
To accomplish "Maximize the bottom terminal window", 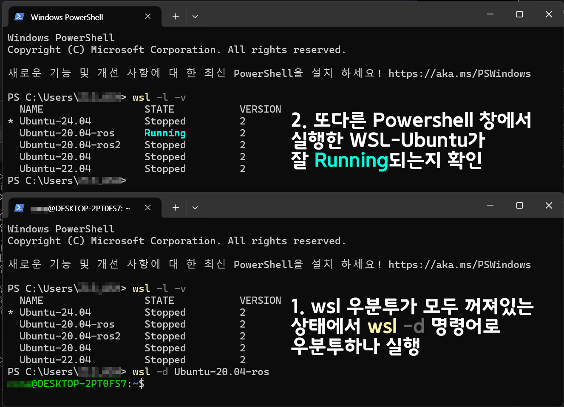I will click(x=519, y=206).
